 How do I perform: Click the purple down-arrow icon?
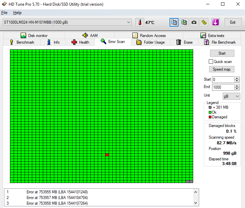point(215,22)
